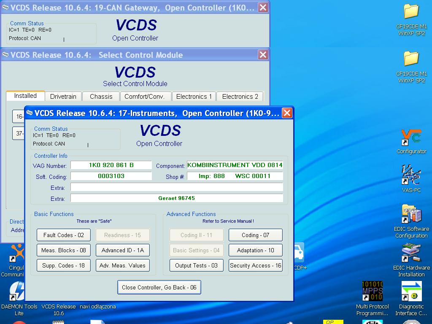The image size is (432, 324).
Task: Open Meas. Blocks - 08
Action: pos(64,250)
